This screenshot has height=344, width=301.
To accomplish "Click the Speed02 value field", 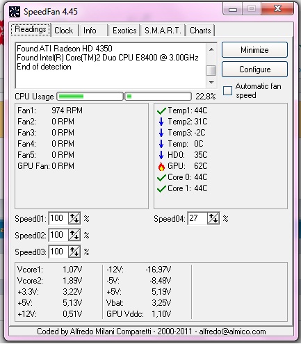I will 58,235.
